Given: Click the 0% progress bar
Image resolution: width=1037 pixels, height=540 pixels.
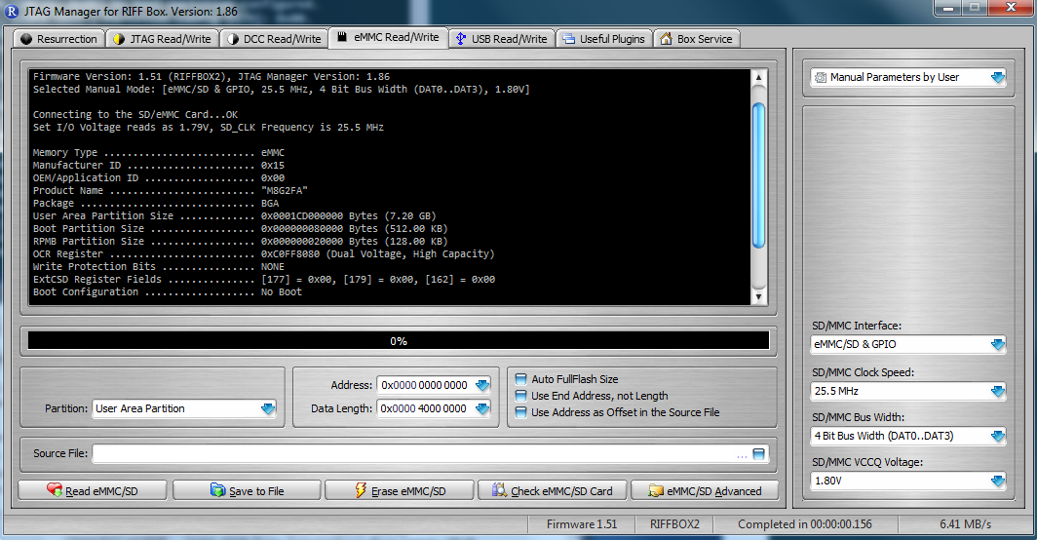Looking at the screenshot, I should tap(398, 341).
